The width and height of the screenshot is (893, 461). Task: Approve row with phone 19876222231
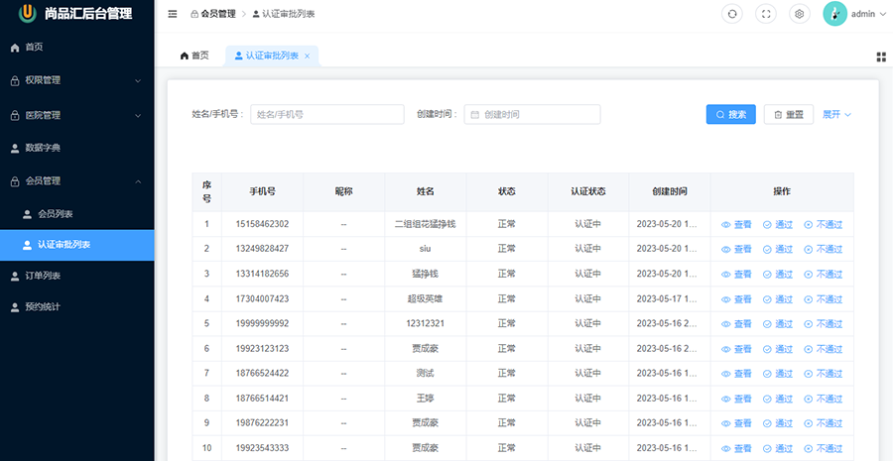pos(777,423)
